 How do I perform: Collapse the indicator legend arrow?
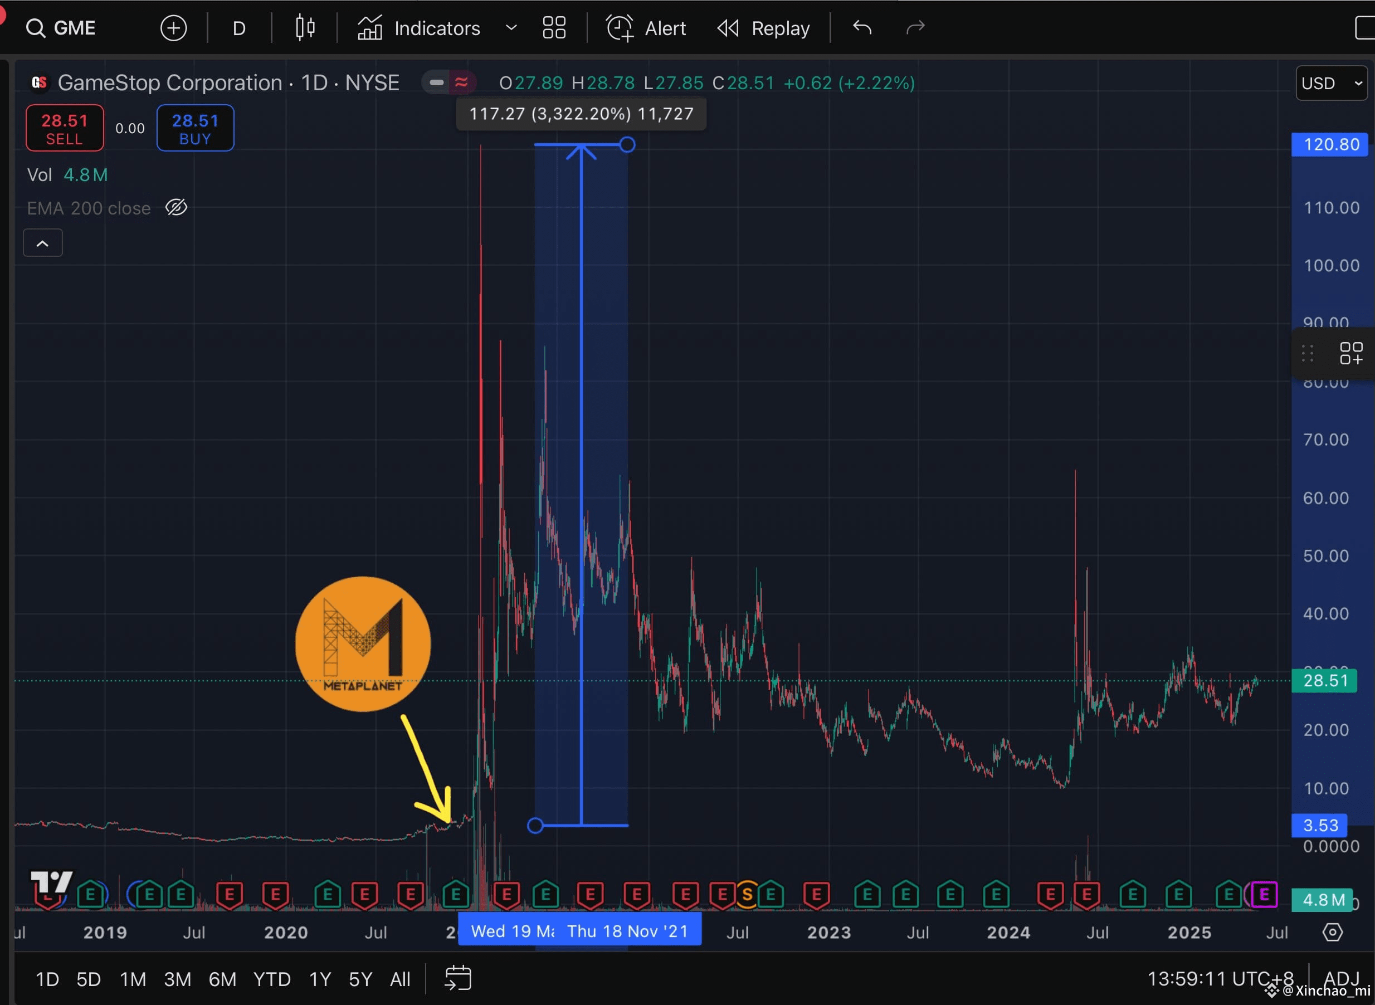click(42, 243)
